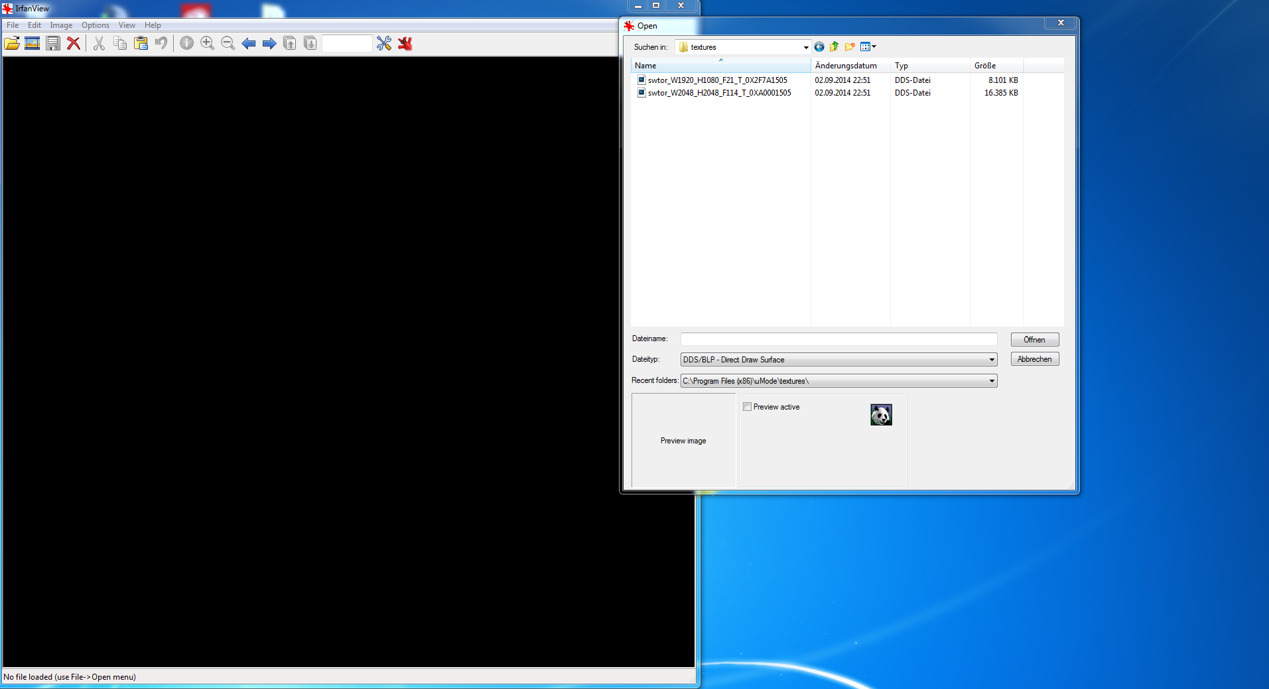Click the red X Delete file icon
This screenshot has height=689, width=1269.
[74, 44]
